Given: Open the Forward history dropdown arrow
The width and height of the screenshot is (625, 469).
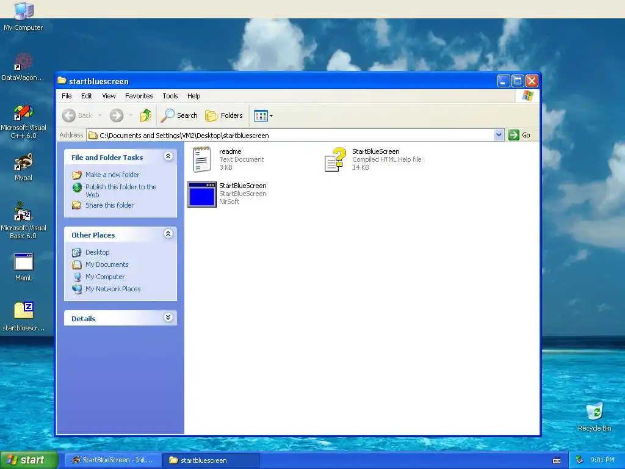Looking at the screenshot, I should pyautogui.click(x=131, y=115).
